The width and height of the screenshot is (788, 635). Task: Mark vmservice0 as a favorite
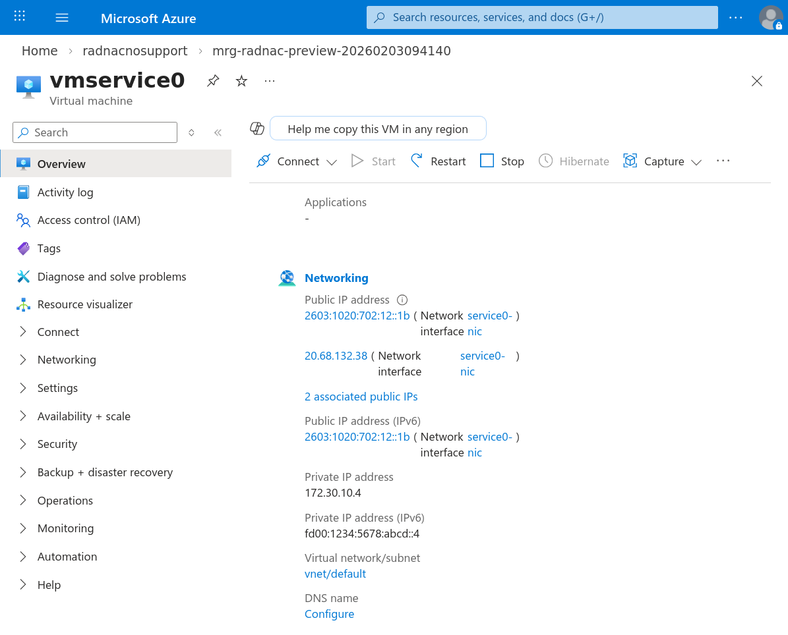click(x=241, y=81)
